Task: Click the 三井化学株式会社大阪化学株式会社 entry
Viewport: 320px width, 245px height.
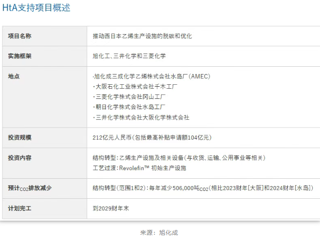Action: coord(141,117)
